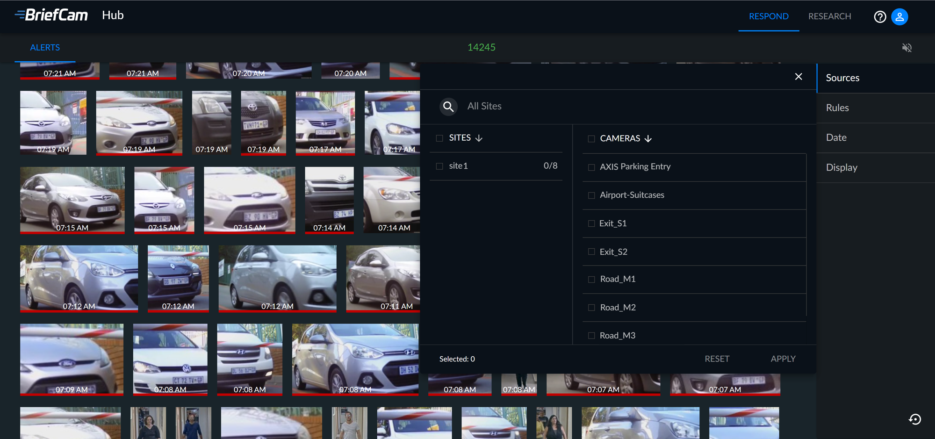Click the BriefCam logo
This screenshot has width=935, height=439.
(x=51, y=15)
